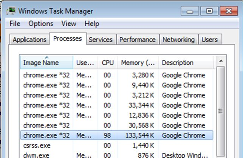Click the User Name column header
Image resolution: width=243 pixels, height=158 pixels.
point(85,63)
